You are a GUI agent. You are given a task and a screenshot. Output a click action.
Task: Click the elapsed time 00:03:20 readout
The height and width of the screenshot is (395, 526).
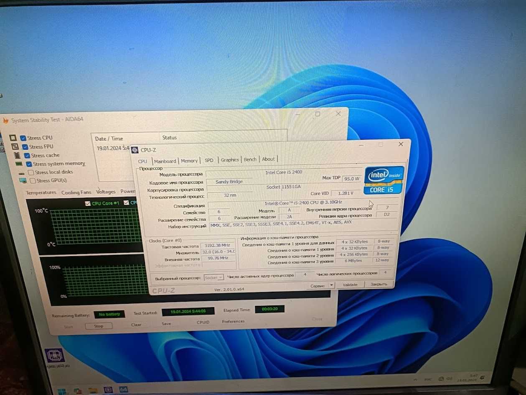pos(269,309)
